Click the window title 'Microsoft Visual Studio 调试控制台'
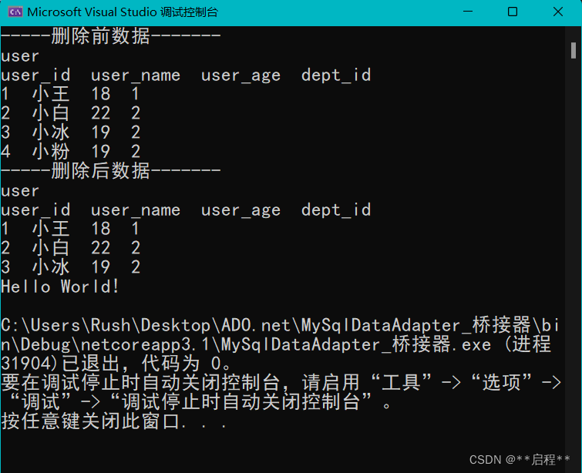The height and width of the screenshot is (473, 582). [123, 12]
